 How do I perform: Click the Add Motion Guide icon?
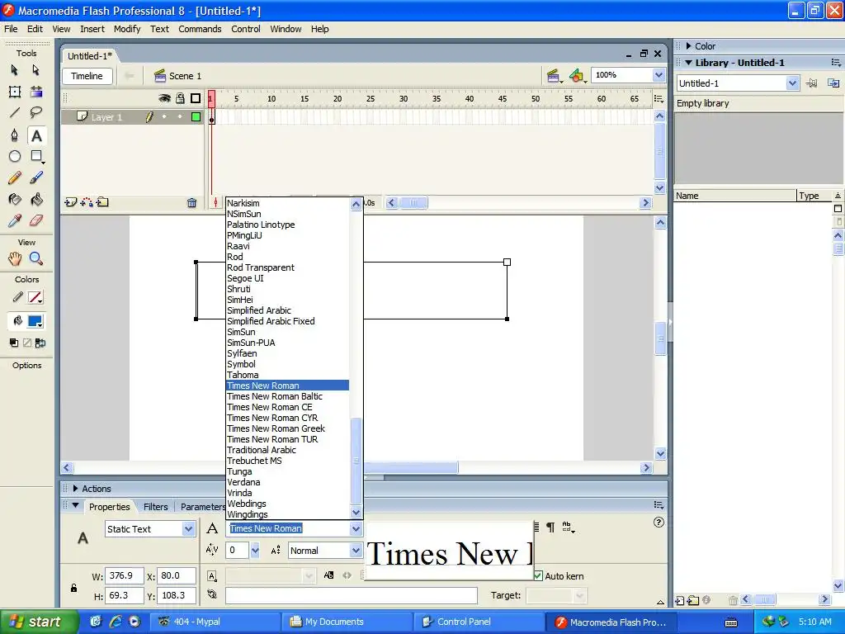click(x=87, y=203)
